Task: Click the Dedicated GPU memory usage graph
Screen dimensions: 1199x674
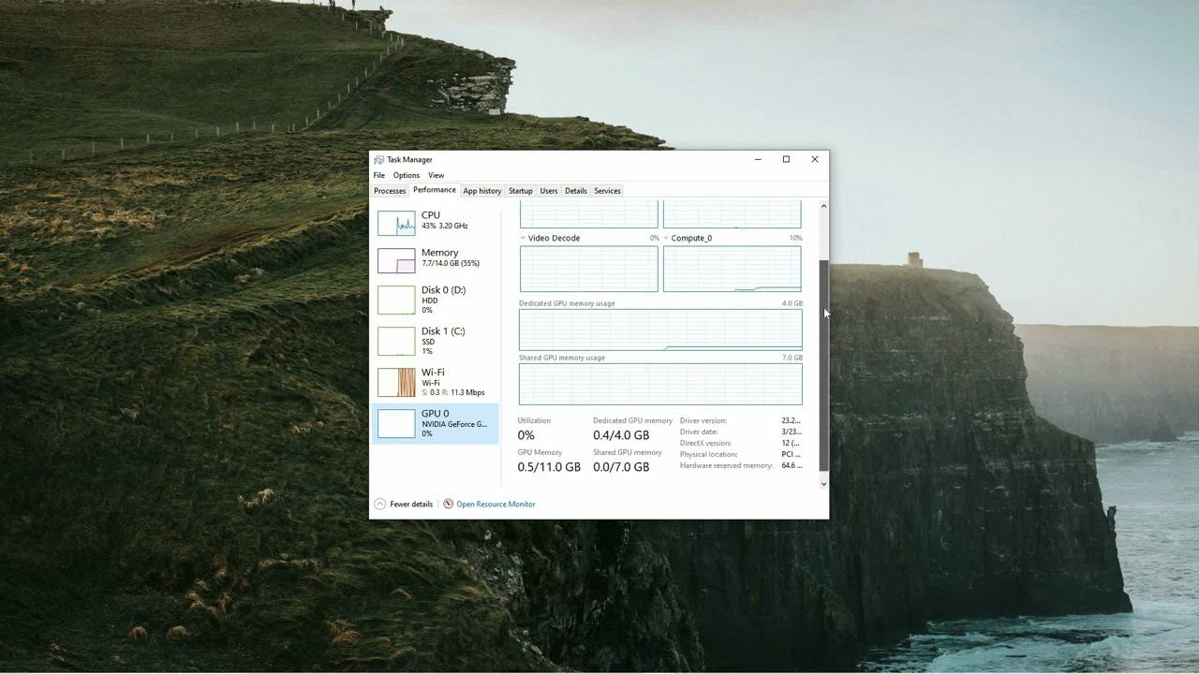Action: tap(660, 330)
